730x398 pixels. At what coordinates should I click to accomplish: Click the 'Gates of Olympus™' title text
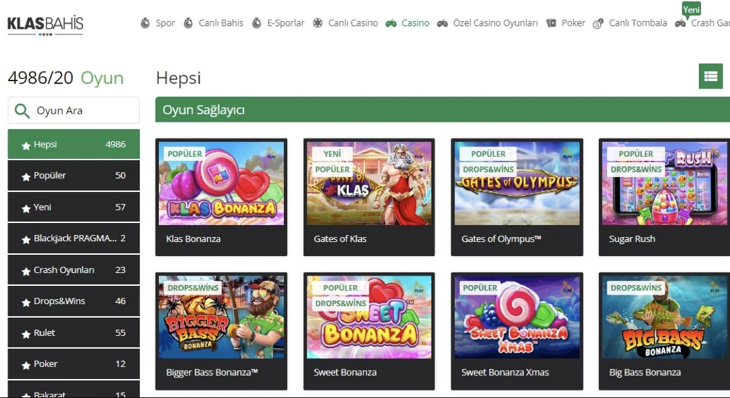point(502,239)
